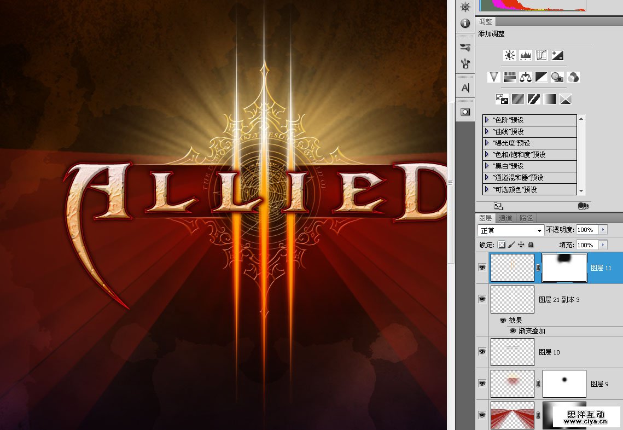Add a Brightness/Contrast adjustment
Screen dimensions: 623x430
510,55
